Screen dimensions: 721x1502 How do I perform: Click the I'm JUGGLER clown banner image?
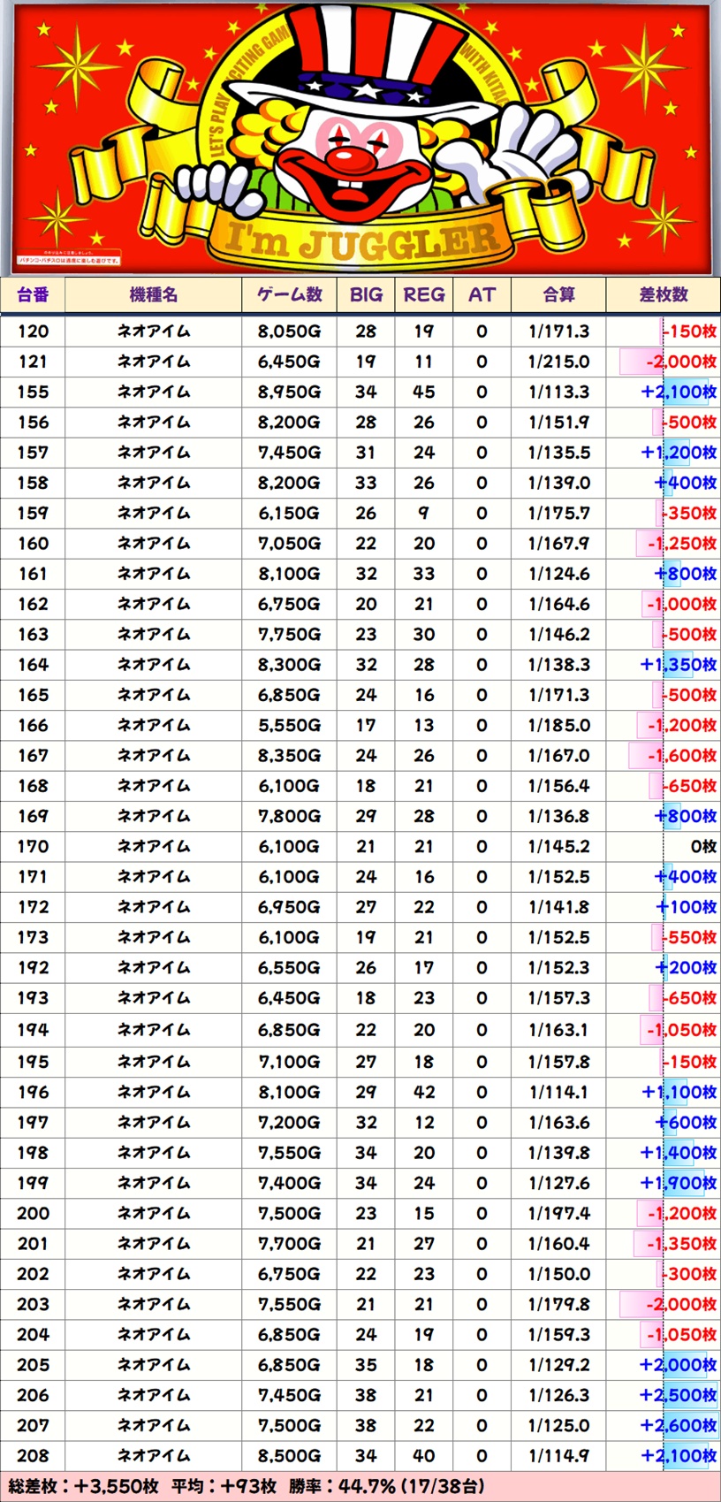360,139
